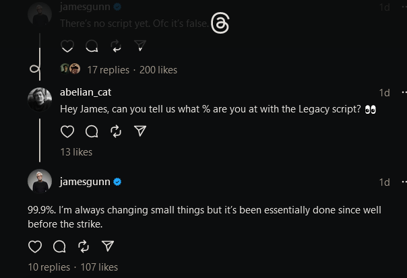Open more options for bottom jamesgunn post
Image resolution: width=407 pixels, height=278 pixels.
pos(404,182)
